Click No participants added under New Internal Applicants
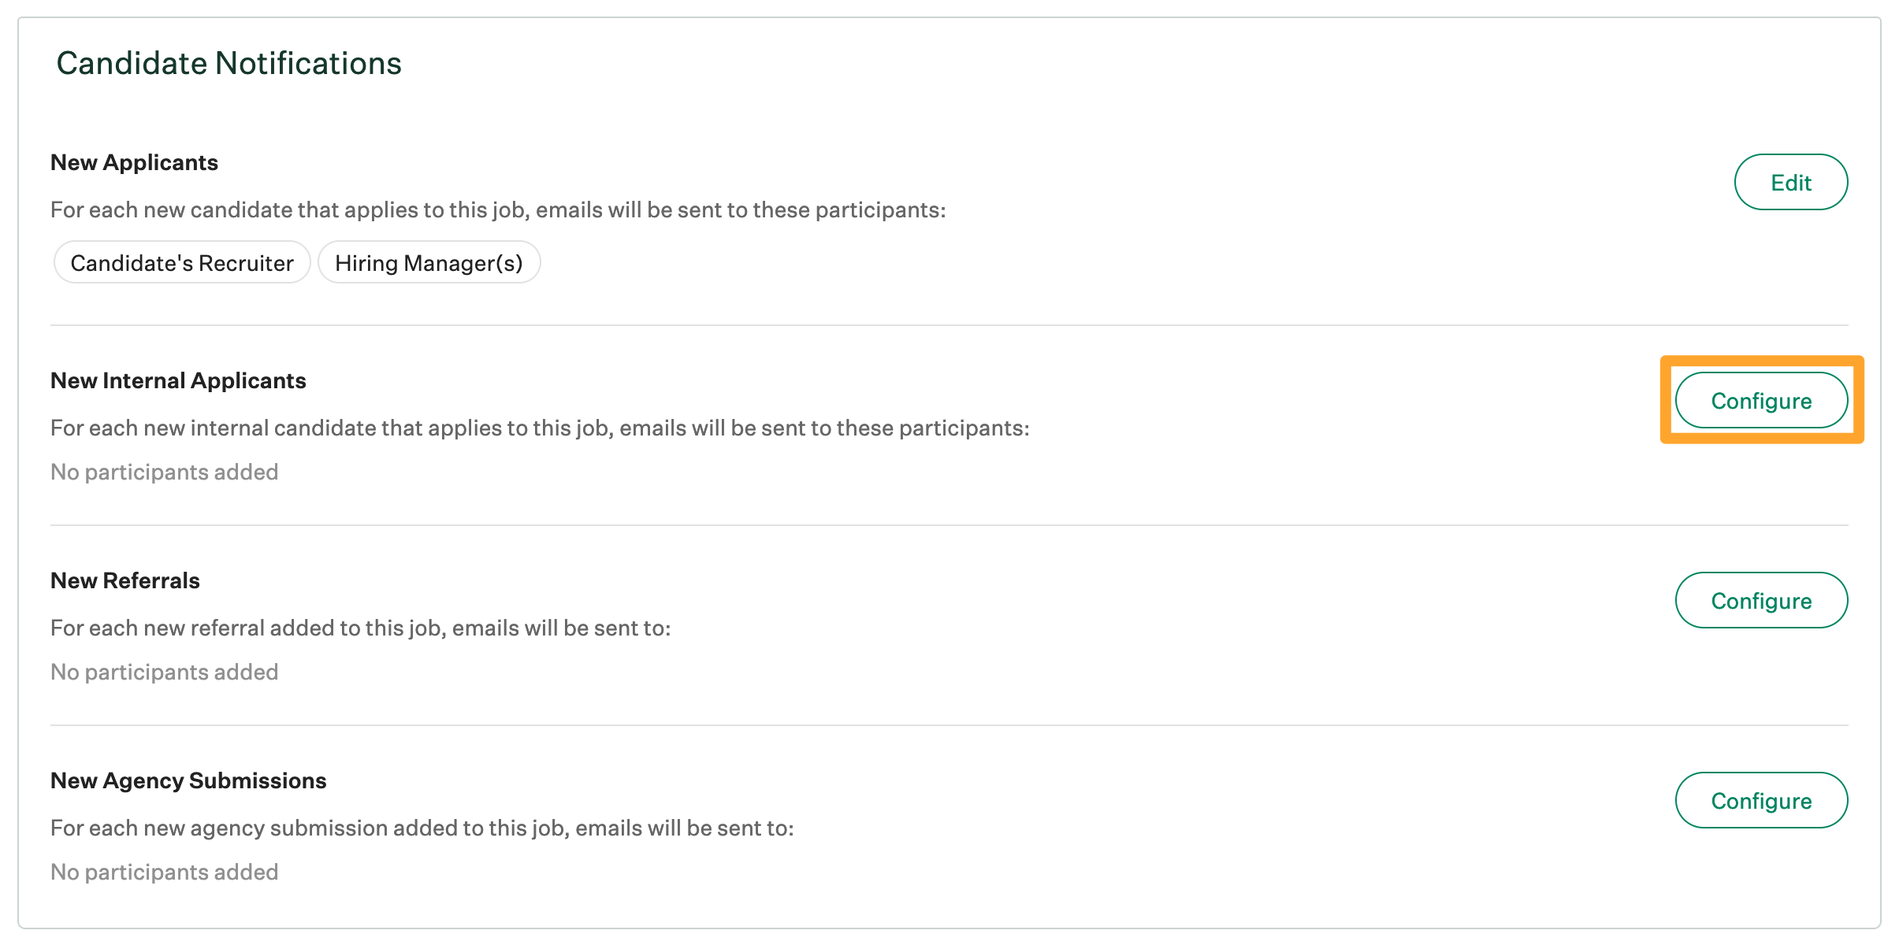The height and width of the screenshot is (945, 1899). pos(164,472)
